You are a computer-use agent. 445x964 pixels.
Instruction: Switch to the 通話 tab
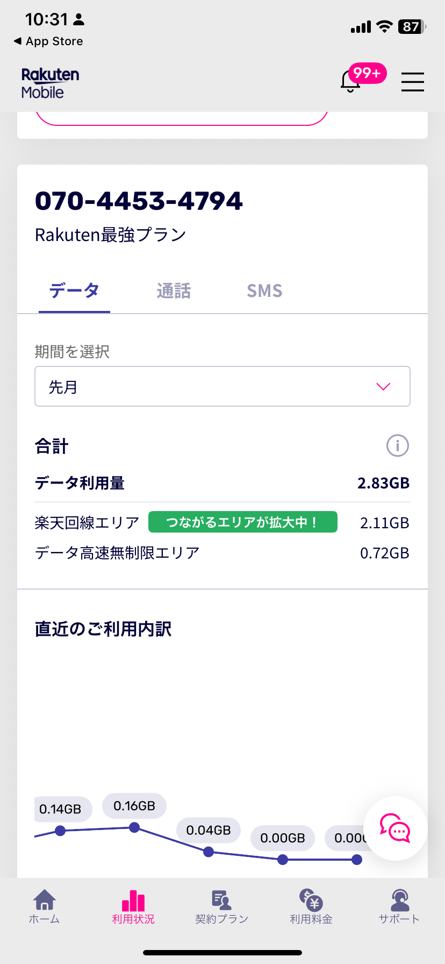pos(174,290)
